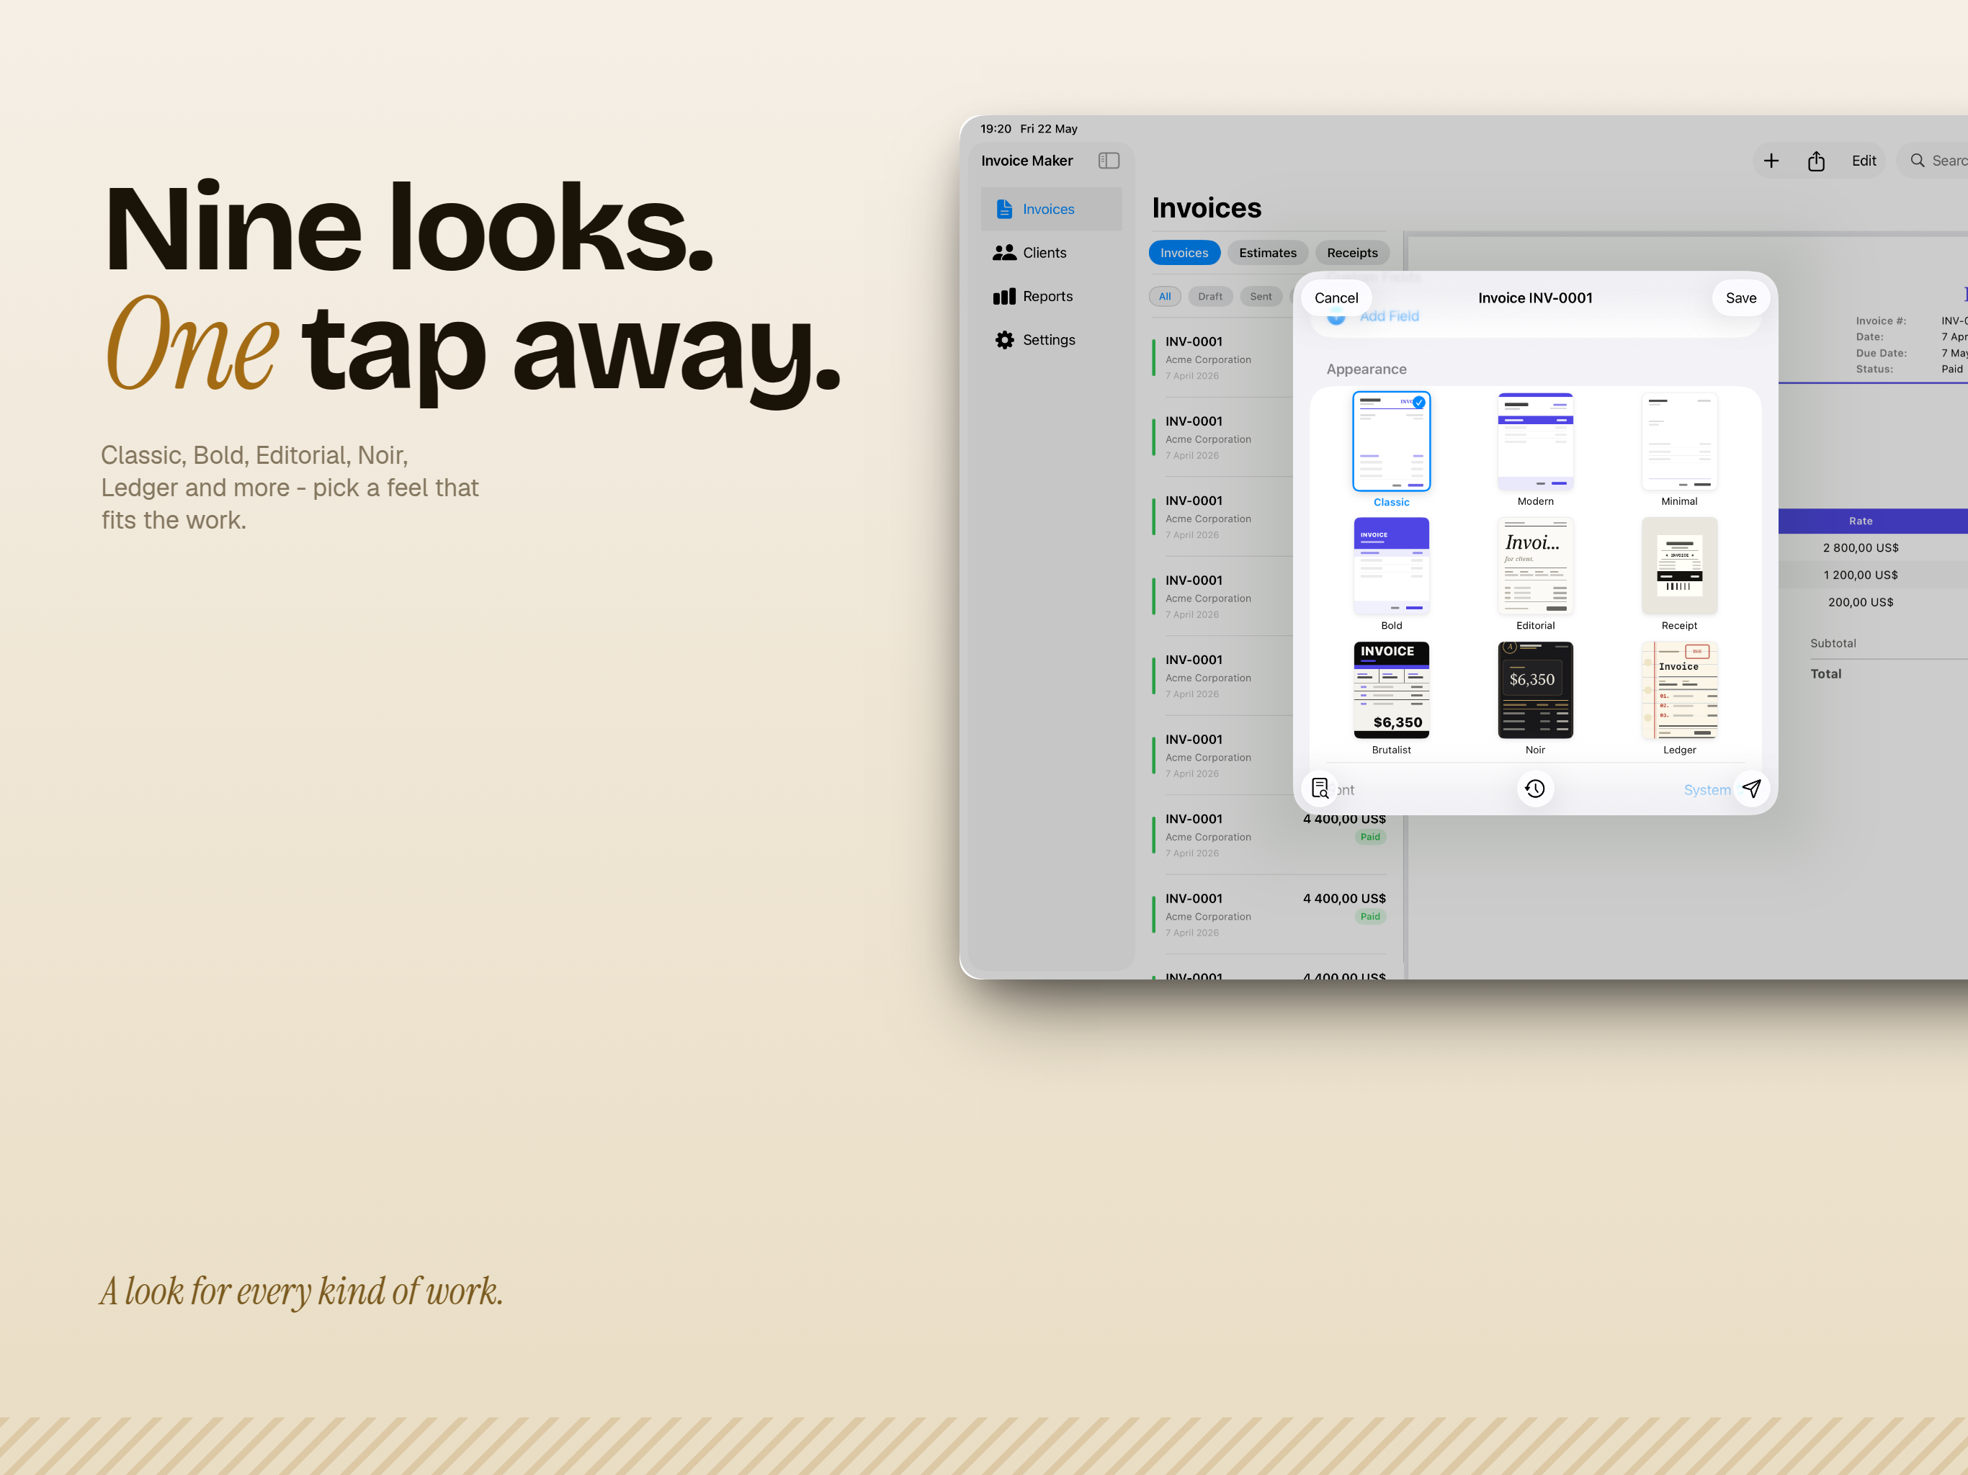Select the Classic template thumbnail
Image resolution: width=1968 pixels, height=1475 pixels.
click(1390, 441)
